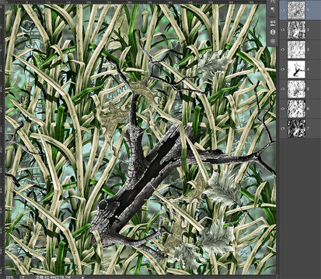The image size is (321, 279).
Task: Open the sliders panel icon above the Info icon
Action: (x=273, y=23)
